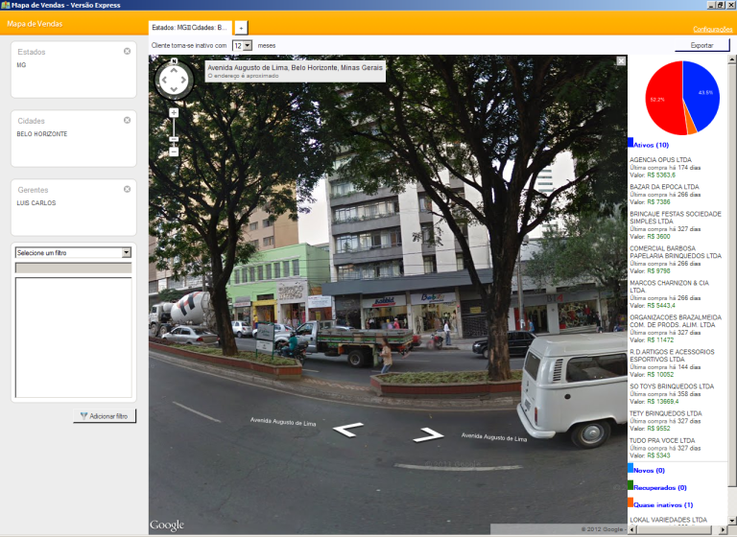
Task: Click the MG entry in Estados
Action: (22, 65)
